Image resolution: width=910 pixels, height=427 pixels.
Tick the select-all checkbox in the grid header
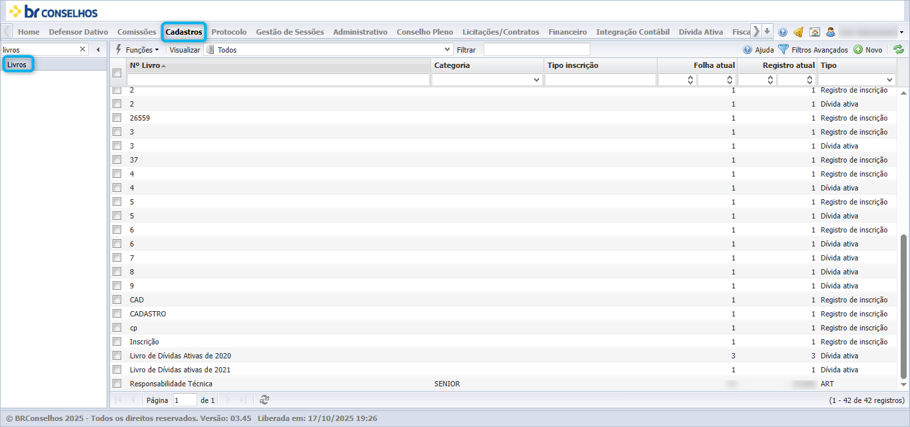[117, 73]
